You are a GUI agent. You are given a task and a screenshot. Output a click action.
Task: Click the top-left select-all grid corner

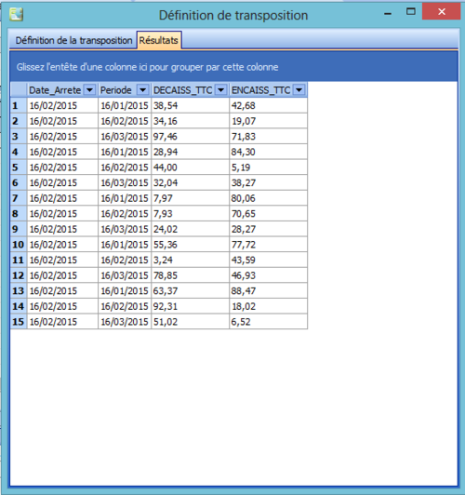click(19, 90)
